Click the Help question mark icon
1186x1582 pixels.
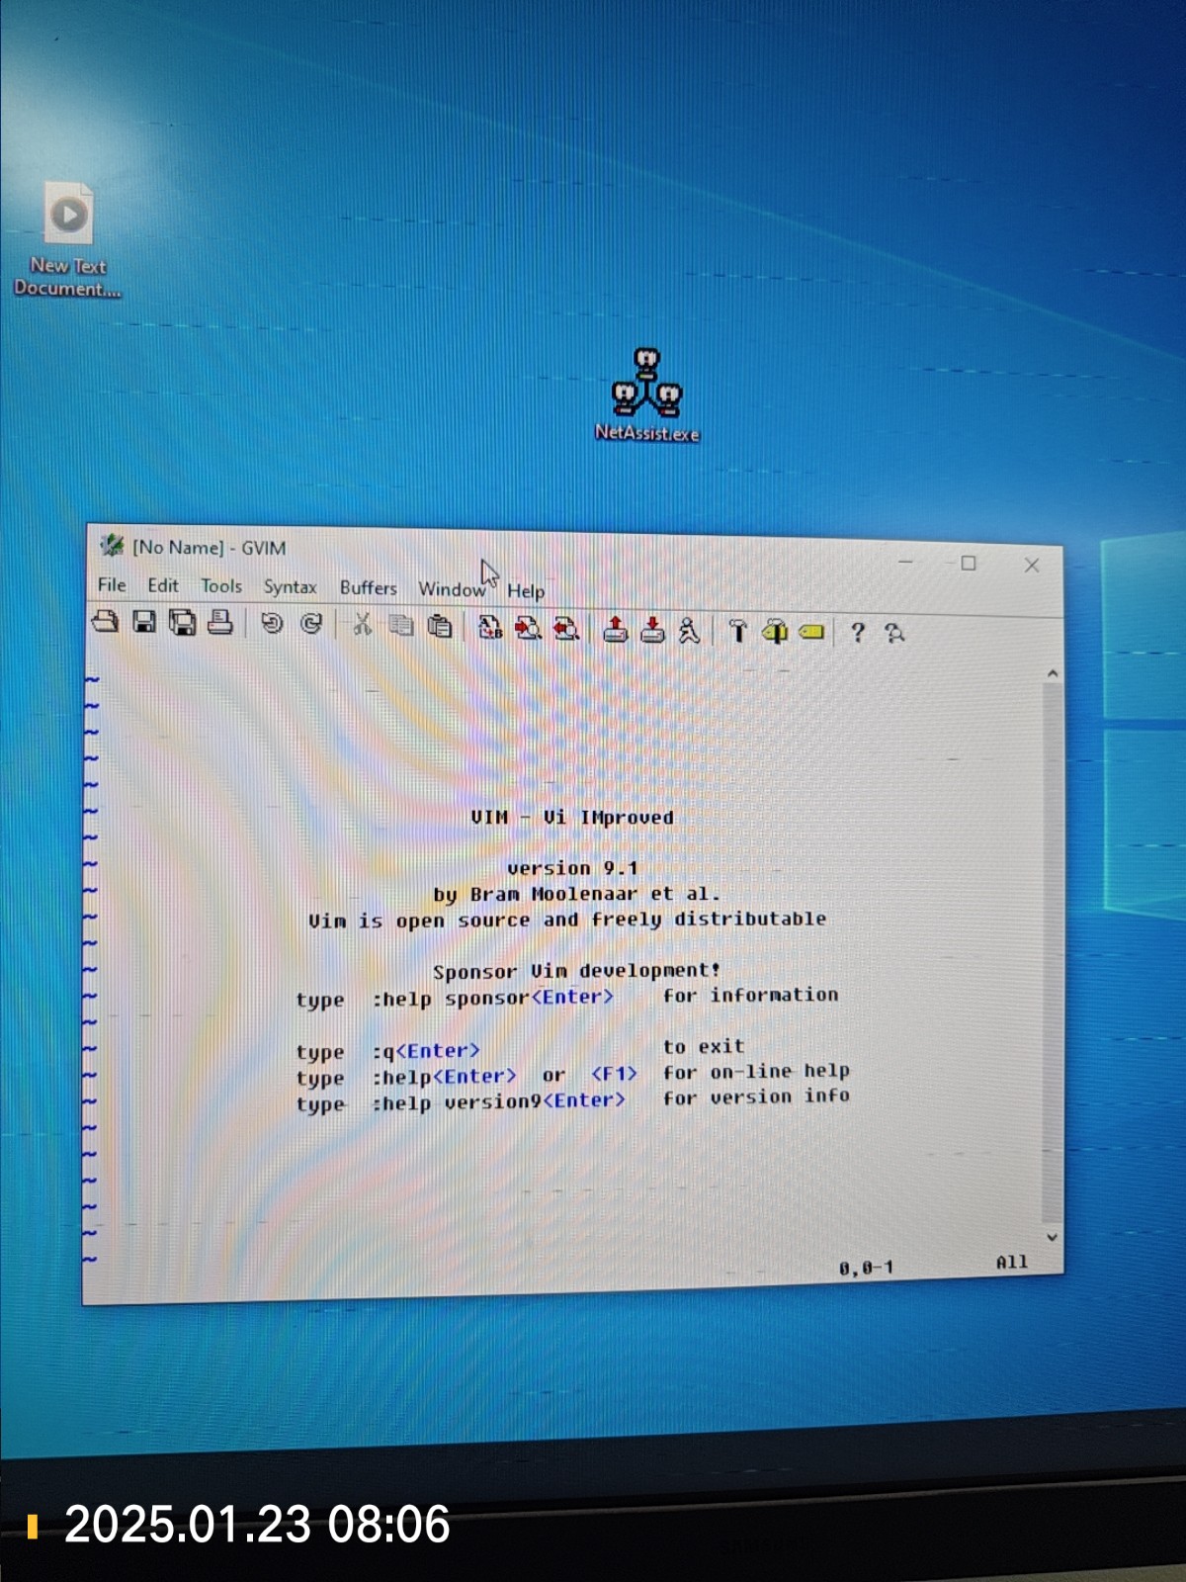(x=858, y=633)
